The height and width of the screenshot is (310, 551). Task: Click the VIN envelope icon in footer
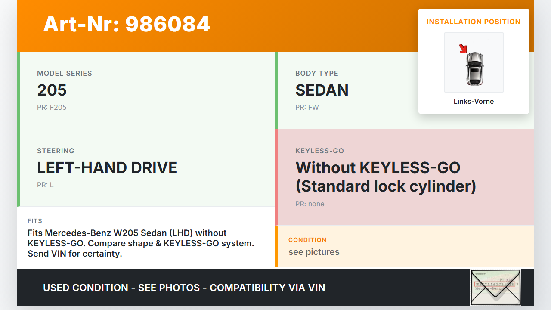(x=495, y=287)
